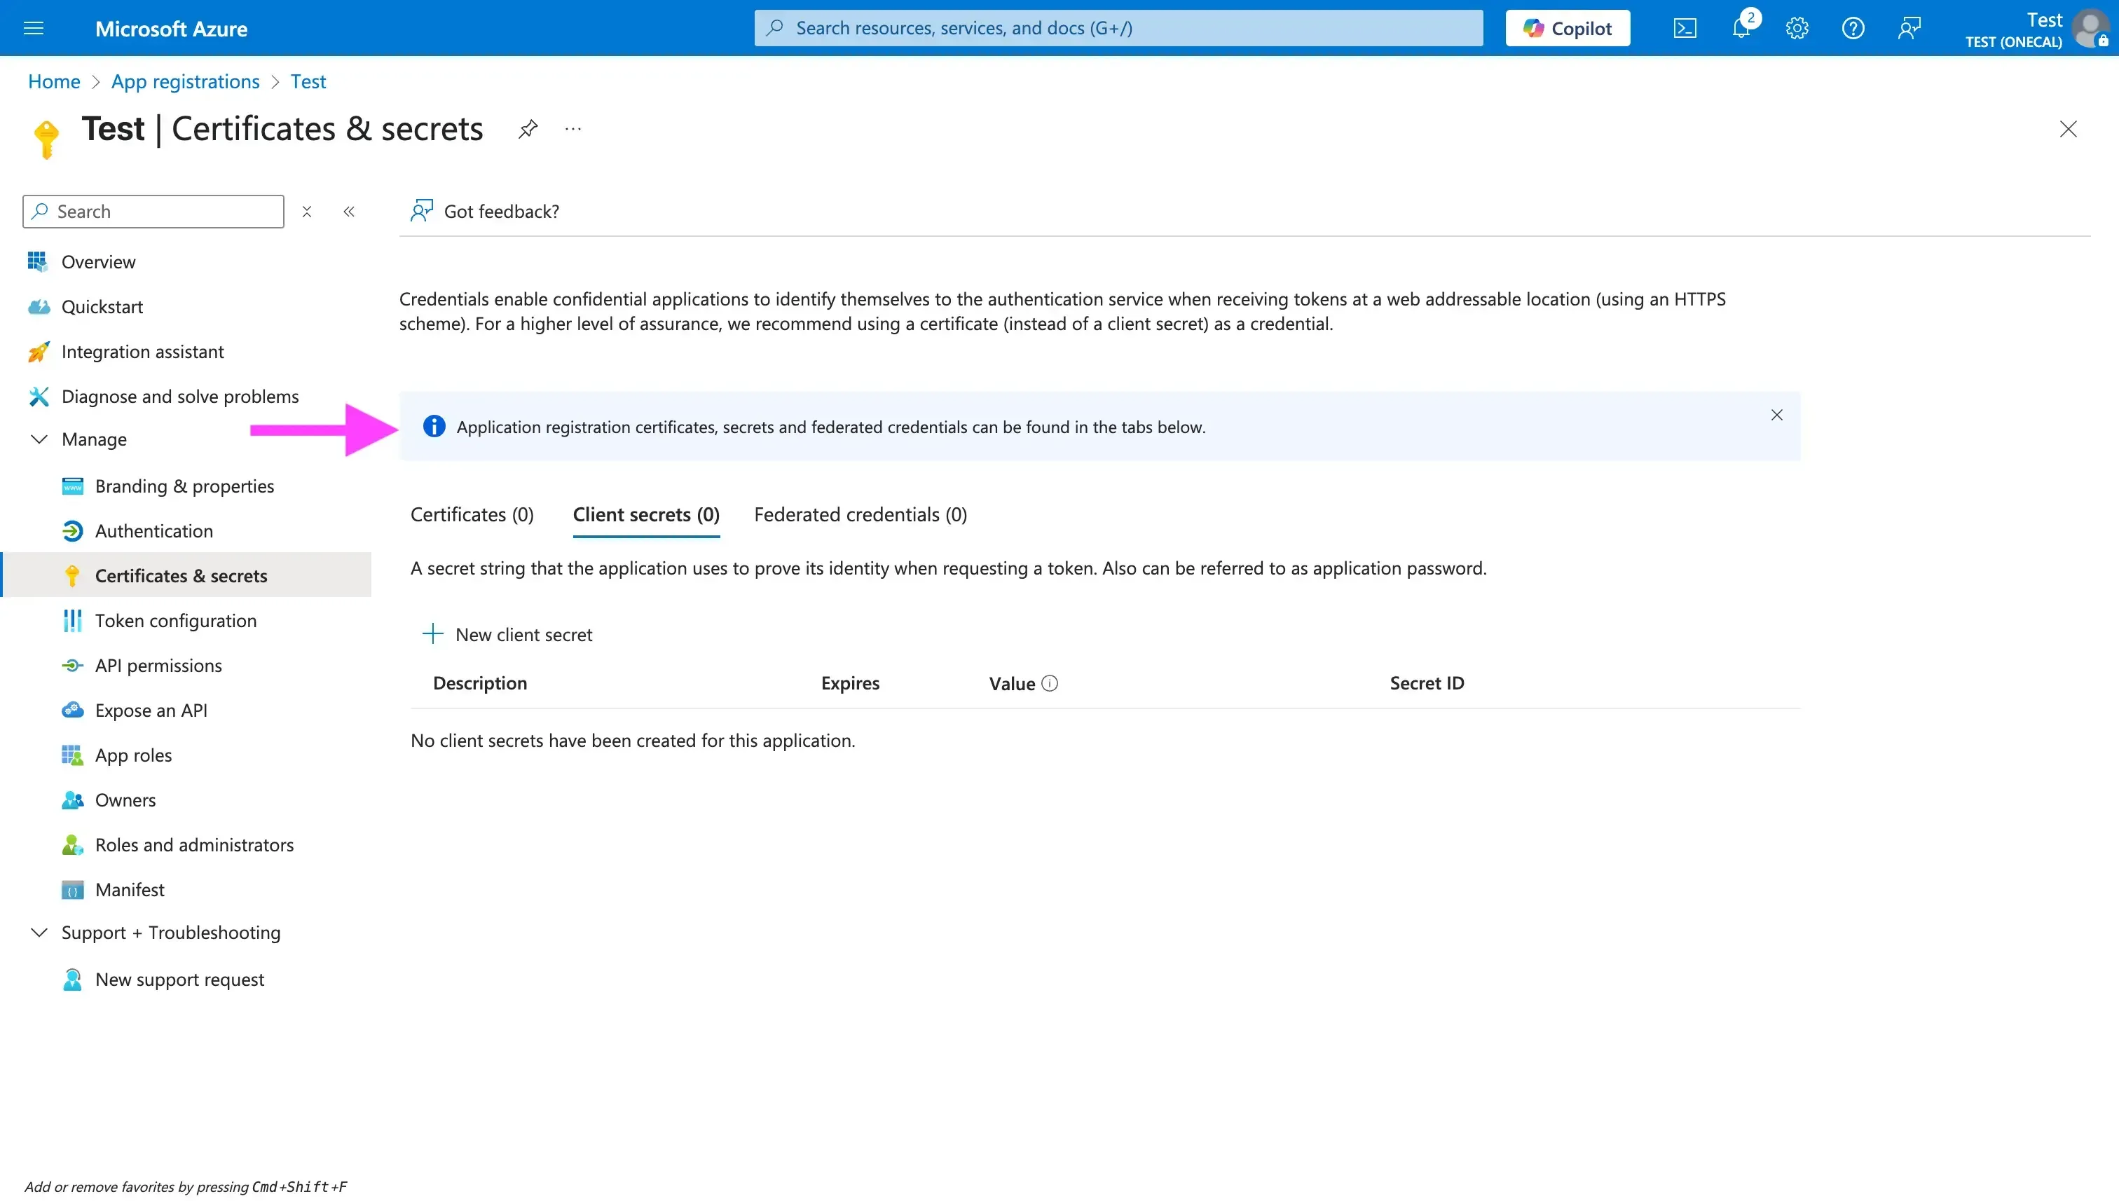Open the portal Settings gear
2119x1201 pixels.
(x=1797, y=27)
